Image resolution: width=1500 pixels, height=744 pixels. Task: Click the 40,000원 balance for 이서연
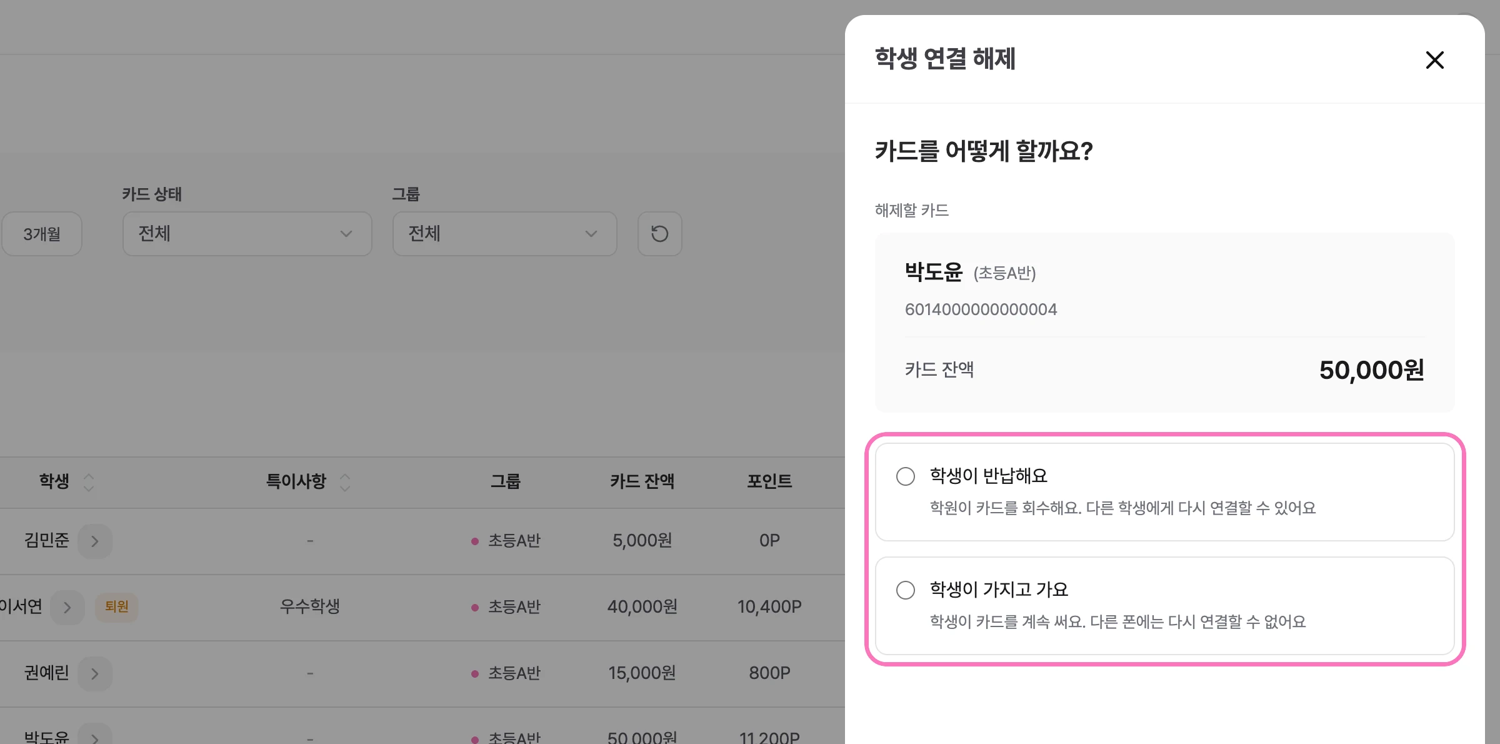(642, 606)
